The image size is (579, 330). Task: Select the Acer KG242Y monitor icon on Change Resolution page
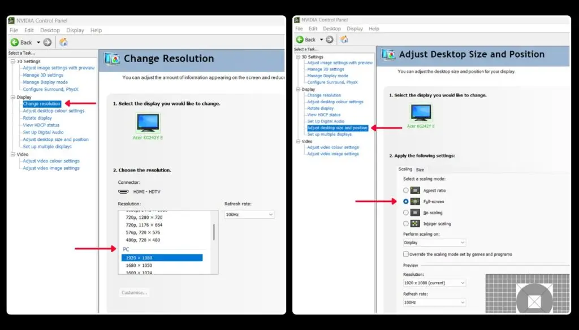pyautogui.click(x=148, y=122)
